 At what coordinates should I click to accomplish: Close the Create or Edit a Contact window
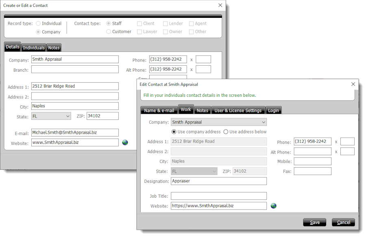[x=220, y=5]
